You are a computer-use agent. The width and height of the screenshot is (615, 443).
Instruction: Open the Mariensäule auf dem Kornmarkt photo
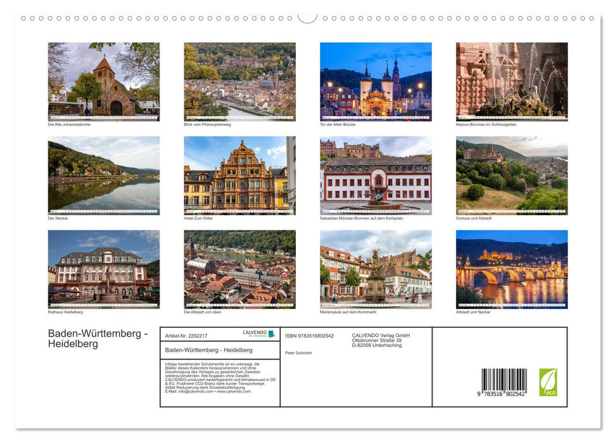(376, 270)
